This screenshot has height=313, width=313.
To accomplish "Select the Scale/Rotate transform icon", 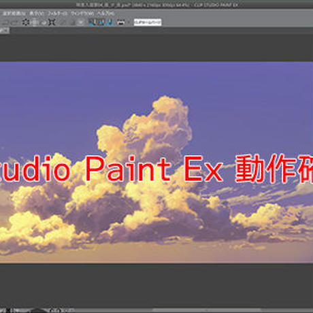I will point(52,22).
